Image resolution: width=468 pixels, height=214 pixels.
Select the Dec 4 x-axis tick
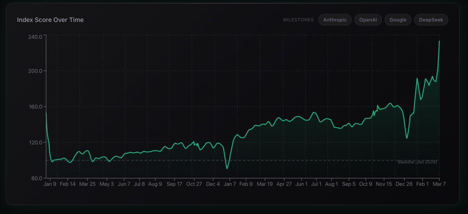point(213,184)
